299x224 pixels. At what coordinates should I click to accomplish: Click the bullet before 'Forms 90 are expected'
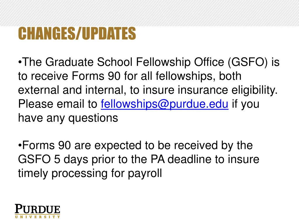20,146
